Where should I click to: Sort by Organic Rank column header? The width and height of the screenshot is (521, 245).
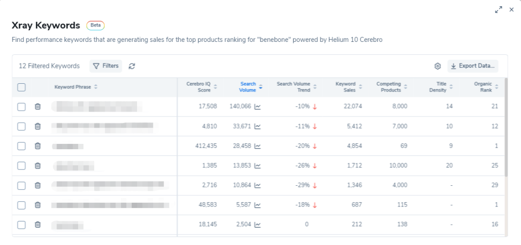click(485, 87)
